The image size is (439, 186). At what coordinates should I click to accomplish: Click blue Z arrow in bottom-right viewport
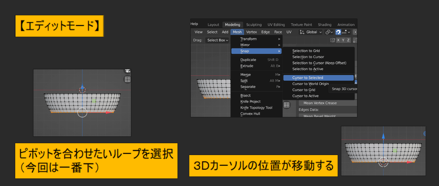(x=383, y=136)
